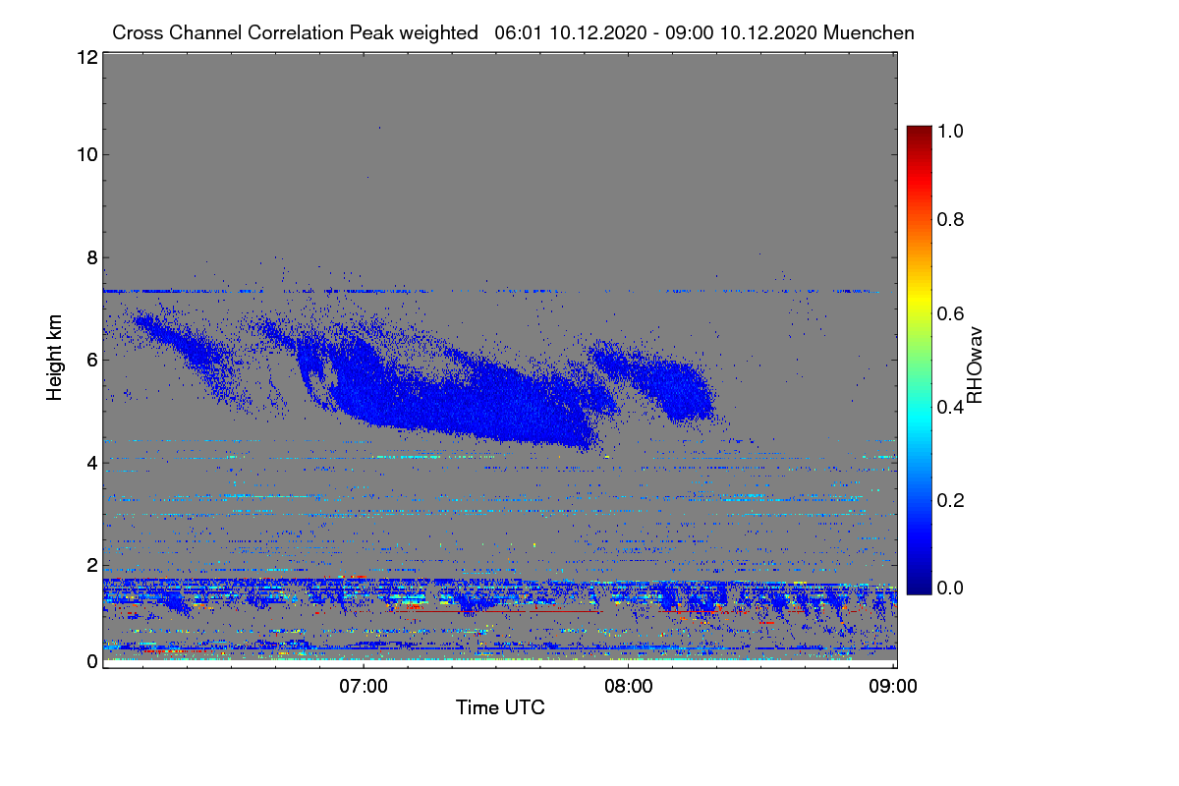Viewport: 1179px width, 786px height.
Task: Click the plot title 'Cross Channel Correlation Peak weighted'
Action: click(x=295, y=32)
